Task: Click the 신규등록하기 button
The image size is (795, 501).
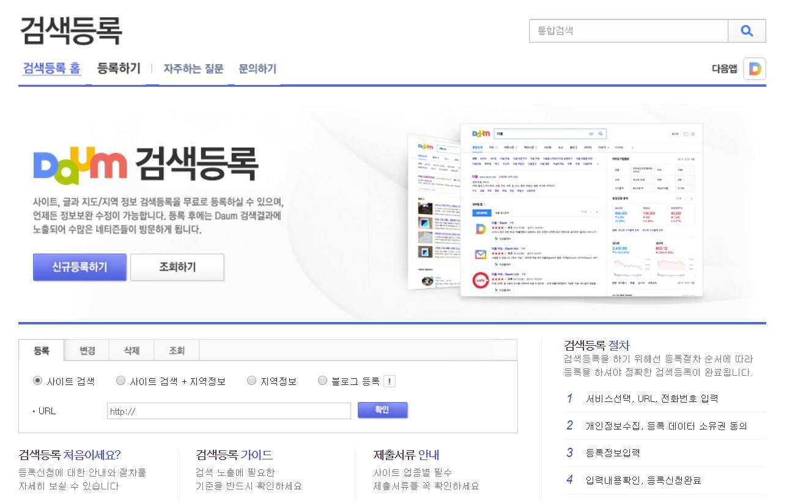Action: [x=79, y=267]
